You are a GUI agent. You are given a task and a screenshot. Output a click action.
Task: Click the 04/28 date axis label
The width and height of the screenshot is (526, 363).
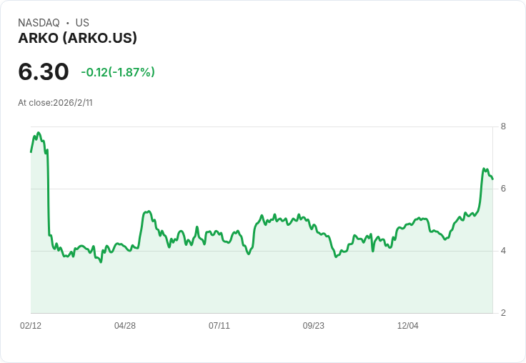125,326
